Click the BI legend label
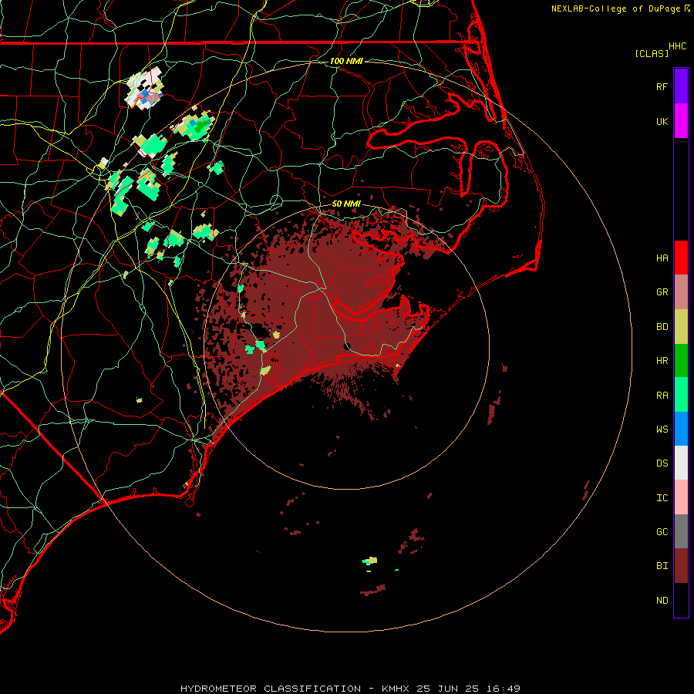The height and width of the screenshot is (694, 694). (x=662, y=566)
